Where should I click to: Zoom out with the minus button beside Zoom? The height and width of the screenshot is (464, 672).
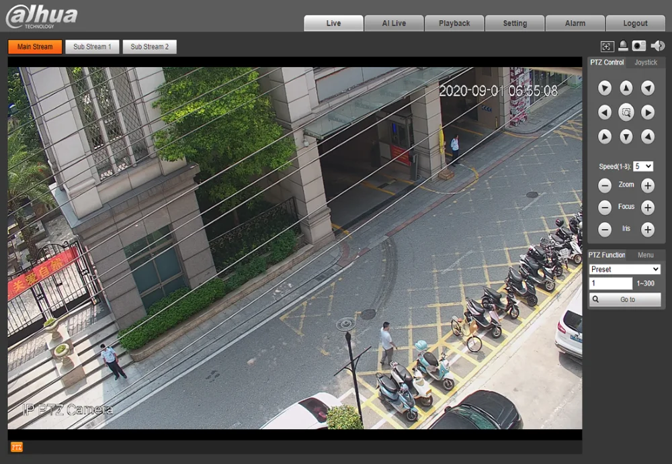point(605,185)
